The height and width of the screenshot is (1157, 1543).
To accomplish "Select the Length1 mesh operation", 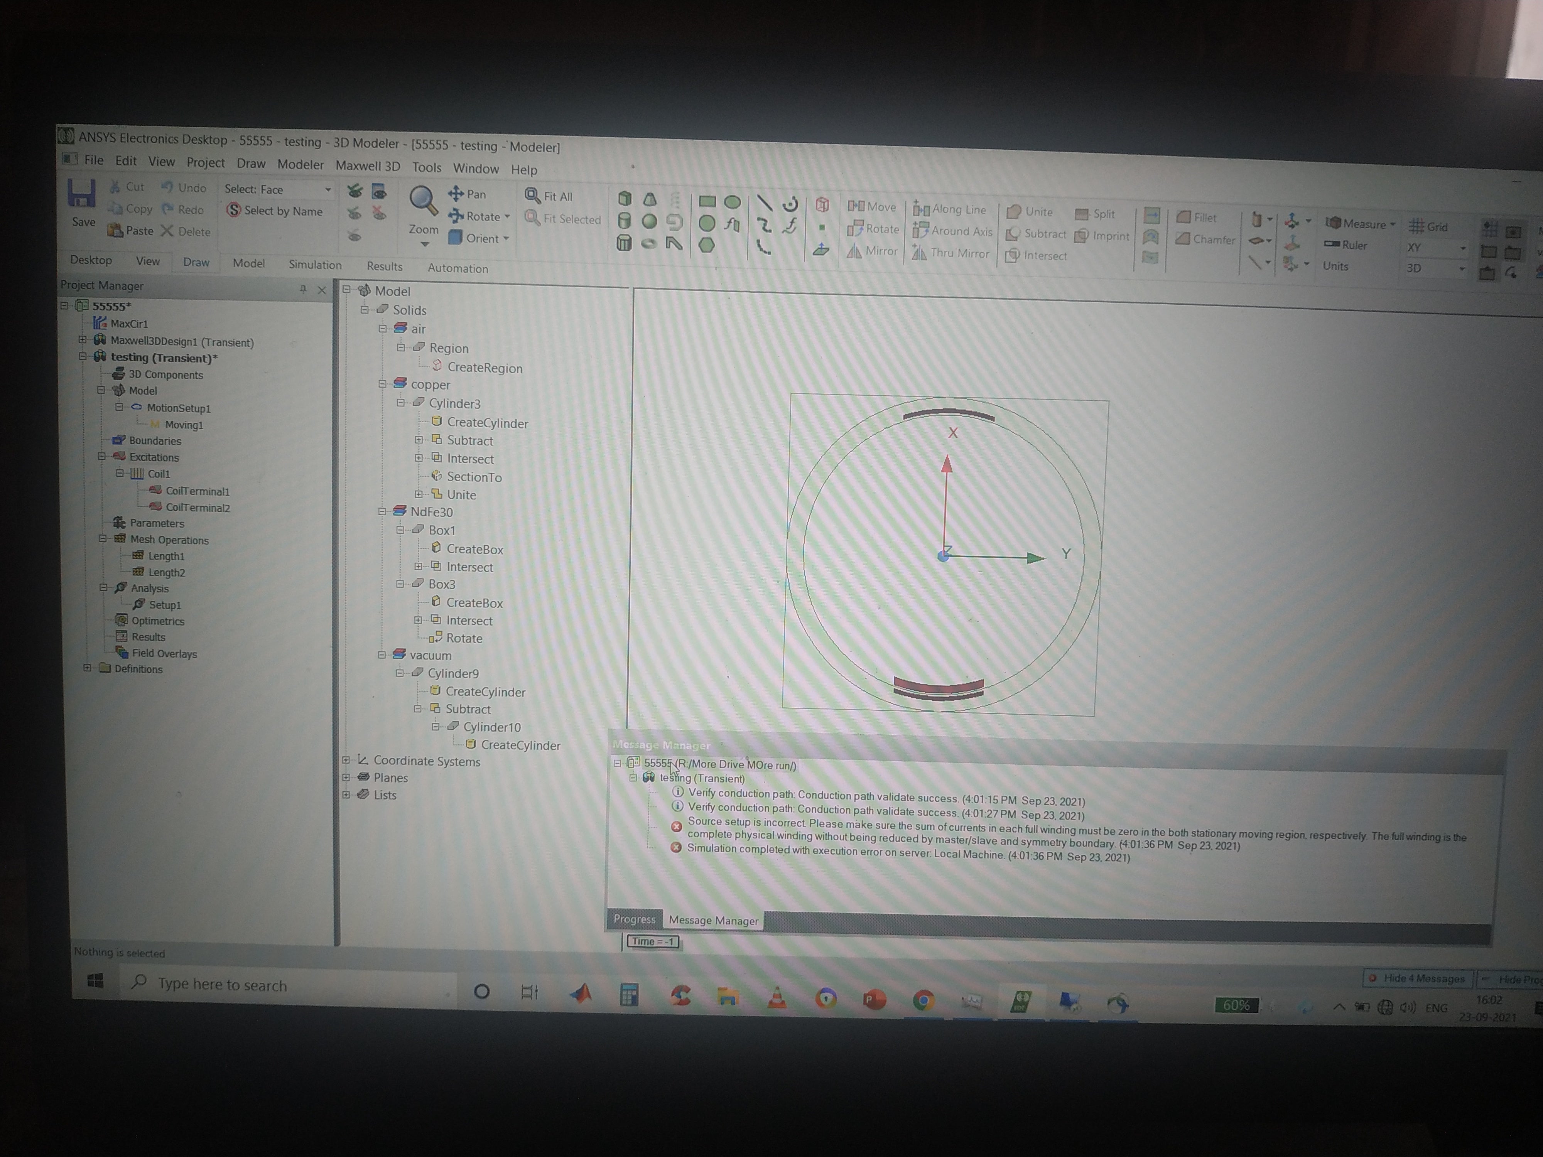I will tap(166, 556).
